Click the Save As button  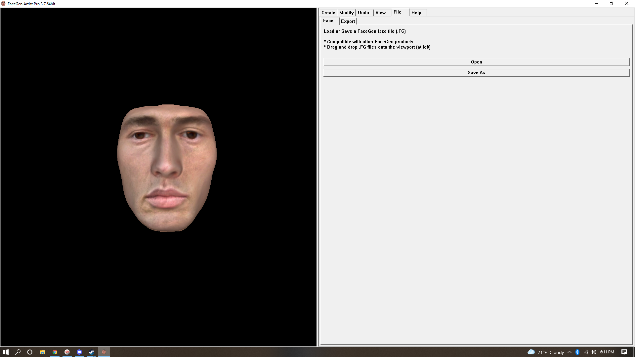pyautogui.click(x=476, y=72)
